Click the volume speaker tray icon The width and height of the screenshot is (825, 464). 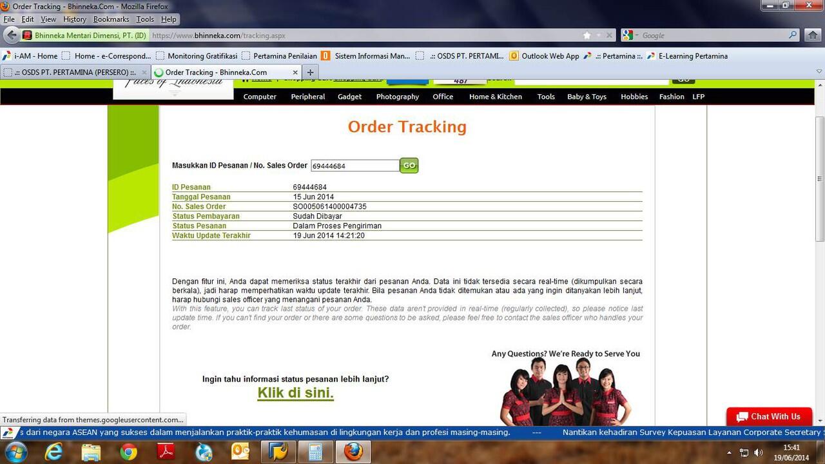(759, 452)
